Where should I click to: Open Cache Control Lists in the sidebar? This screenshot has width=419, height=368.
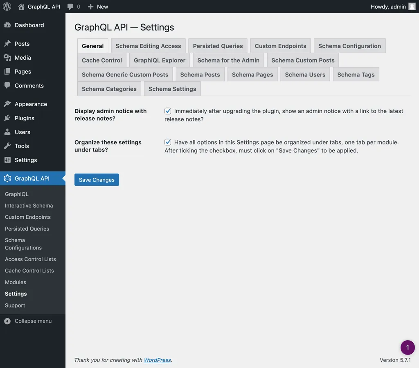coord(29,271)
